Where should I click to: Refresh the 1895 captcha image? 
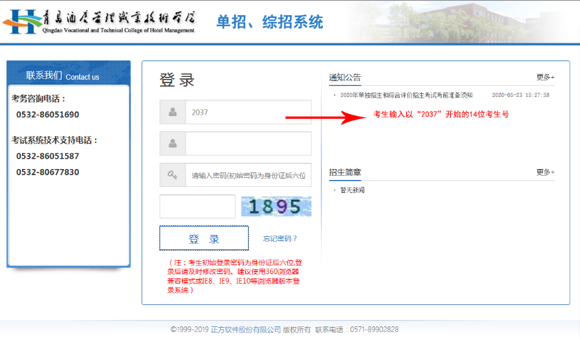[x=276, y=207]
